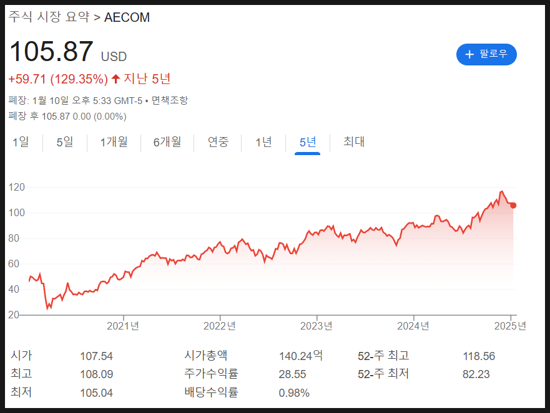Click the 시가총액 label
This screenshot has width=550, height=413.
tap(206, 356)
